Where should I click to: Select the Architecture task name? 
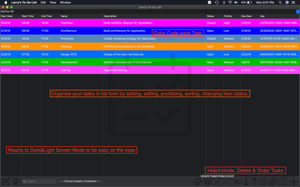[x=69, y=31]
